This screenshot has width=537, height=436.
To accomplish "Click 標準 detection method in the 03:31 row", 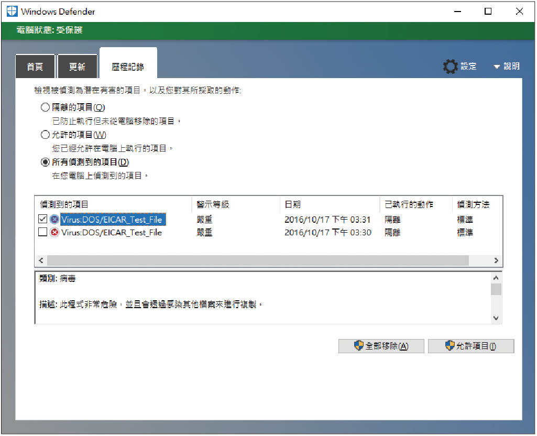I will click(465, 219).
